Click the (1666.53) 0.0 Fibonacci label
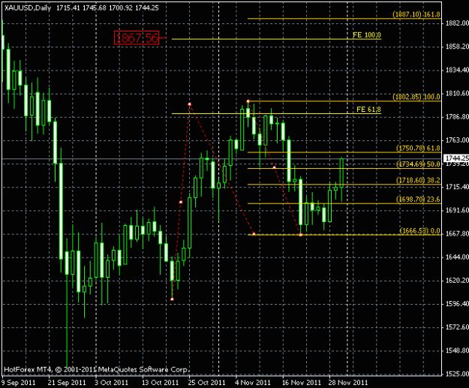 point(419,230)
